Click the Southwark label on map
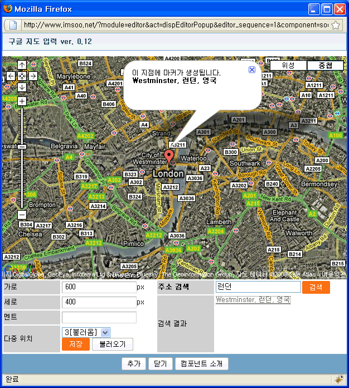This screenshot has width=349, height=388. [245, 163]
